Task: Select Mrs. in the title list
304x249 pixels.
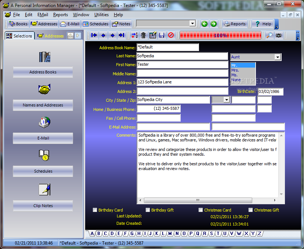Action: pyautogui.click(x=243, y=70)
